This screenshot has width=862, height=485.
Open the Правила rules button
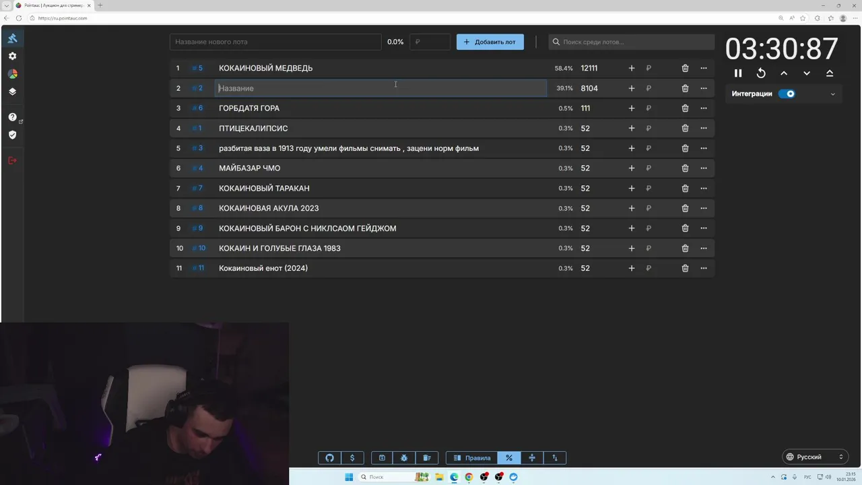click(x=471, y=458)
